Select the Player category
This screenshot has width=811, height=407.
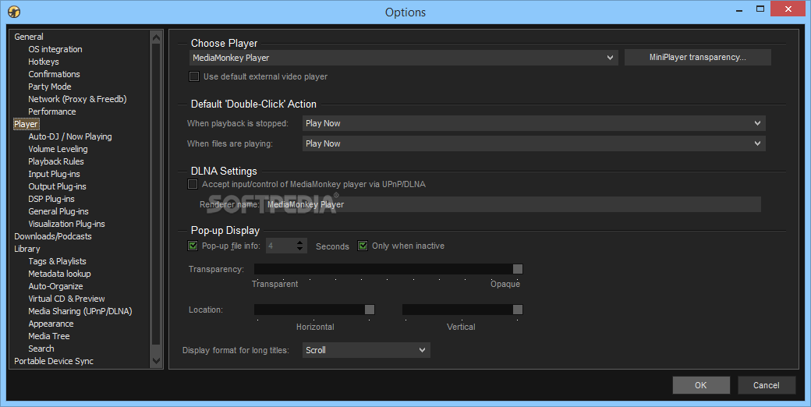[26, 124]
